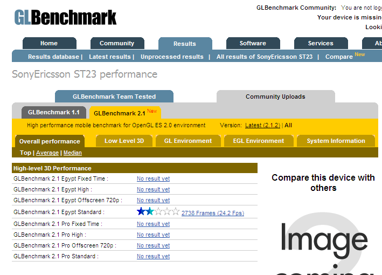The width and height of the screenshot is (382, 275).
Task: Open the Services tab
Action: 321,43
